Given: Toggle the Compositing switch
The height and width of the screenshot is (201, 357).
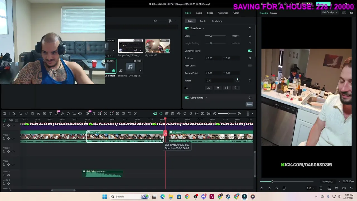Looking at the screenshot, I should 187,98.
